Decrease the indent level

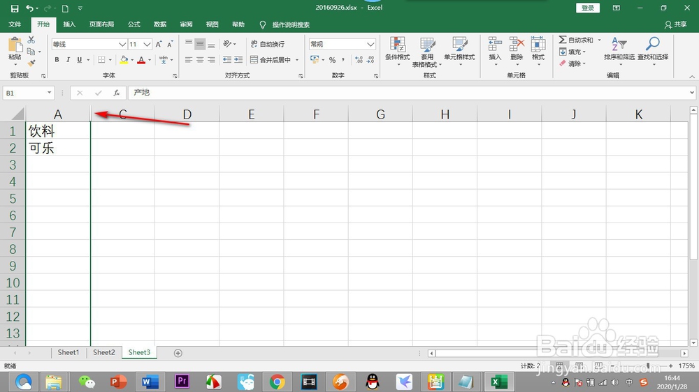click(x=227, y=59)
